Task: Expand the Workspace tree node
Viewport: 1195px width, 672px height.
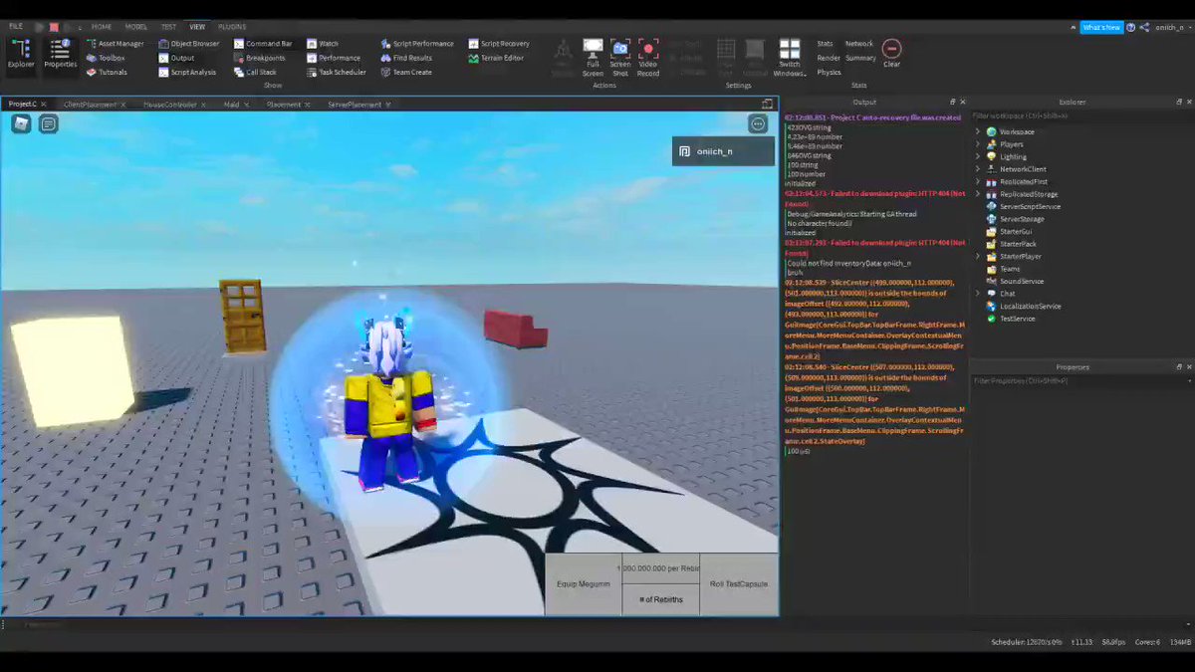Action: pos(978,131)
